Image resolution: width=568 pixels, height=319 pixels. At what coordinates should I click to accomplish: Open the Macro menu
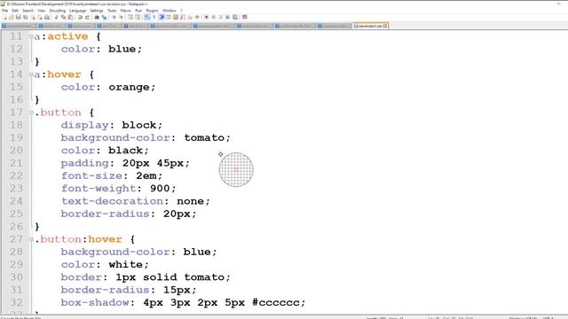[x=125, y=11]
